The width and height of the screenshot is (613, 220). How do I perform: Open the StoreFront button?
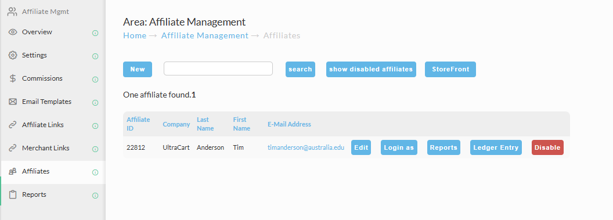[450, 69]
